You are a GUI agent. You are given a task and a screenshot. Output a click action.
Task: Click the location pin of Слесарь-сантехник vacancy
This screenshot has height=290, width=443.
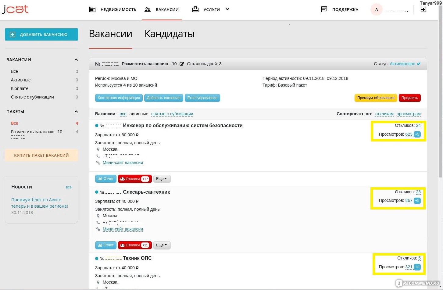click(x=98, y=216)
